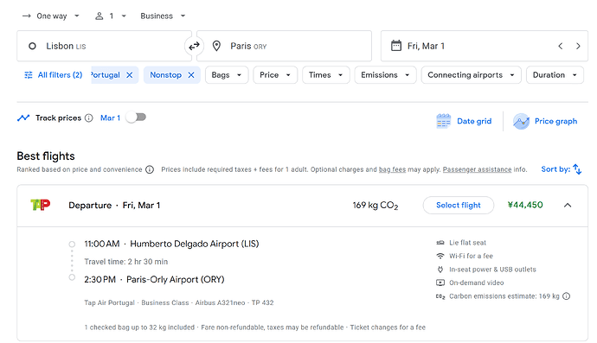
Task: Click the on-demand video icon
Action: [x=440, y=283]
